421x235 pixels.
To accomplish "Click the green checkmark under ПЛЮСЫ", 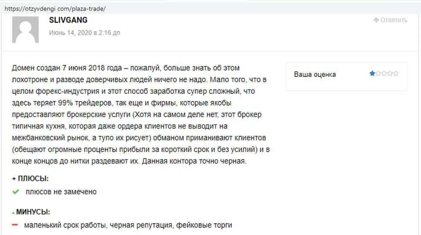I will 16,192.
